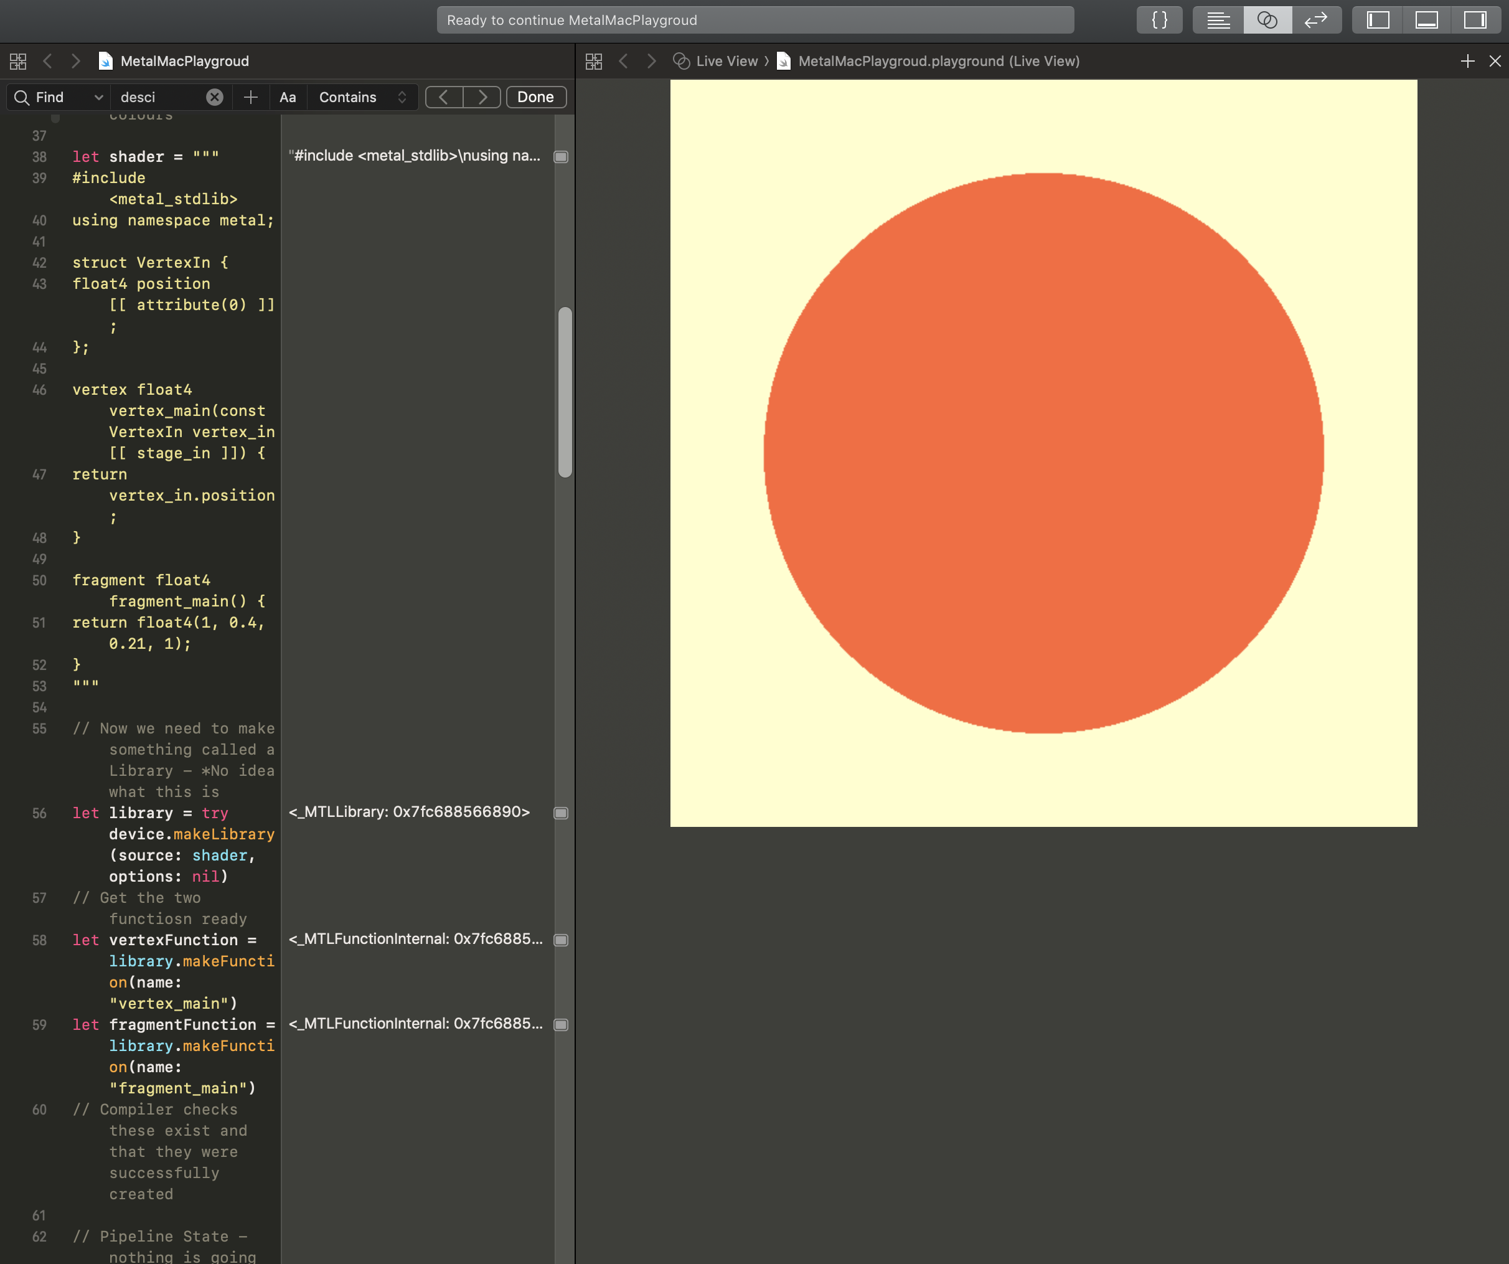1509x1264 pixels.
Task: Go back in left editor history
Action: [x=47, y=61]
